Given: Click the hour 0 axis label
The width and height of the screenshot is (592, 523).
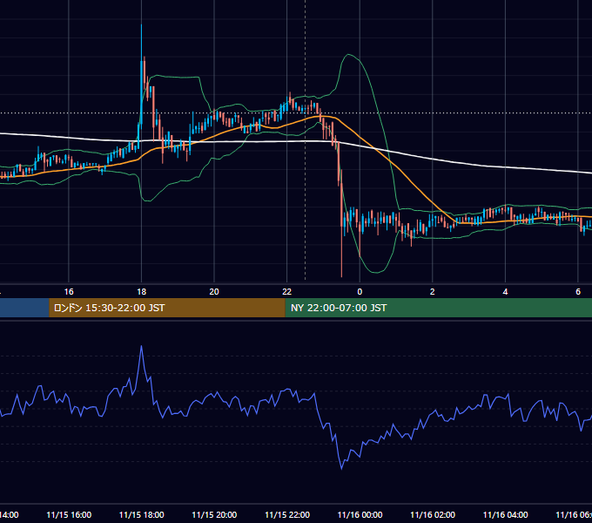Looking at the screenshot, I should tap(360, 291).
